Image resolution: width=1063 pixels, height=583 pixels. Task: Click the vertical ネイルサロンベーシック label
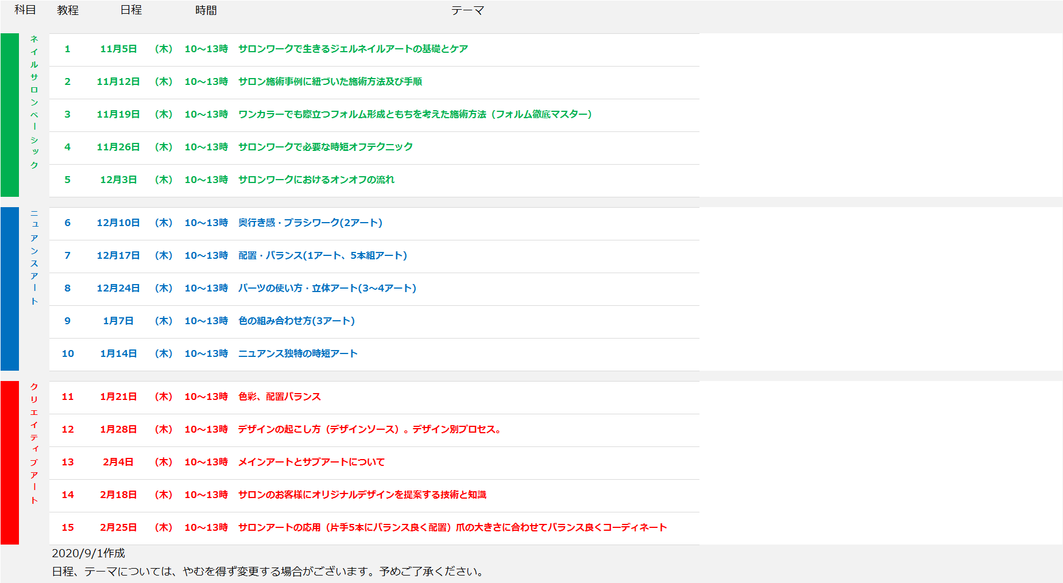pos(34,102)
